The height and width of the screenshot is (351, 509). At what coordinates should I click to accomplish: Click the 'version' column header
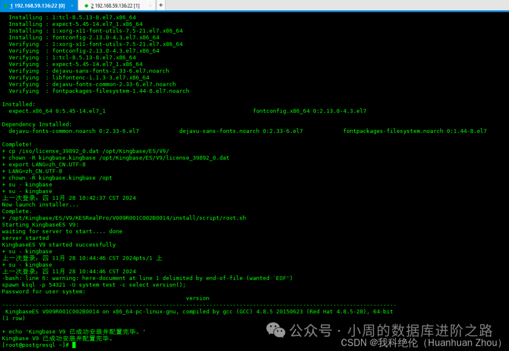tap(197, 298)
